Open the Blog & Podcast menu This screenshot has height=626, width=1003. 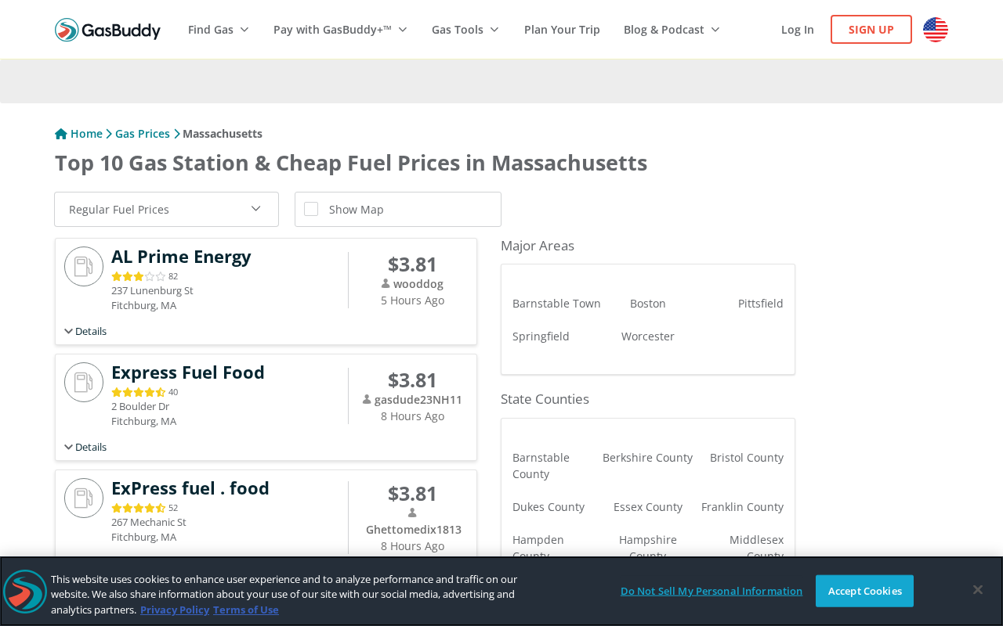point(672,30)
